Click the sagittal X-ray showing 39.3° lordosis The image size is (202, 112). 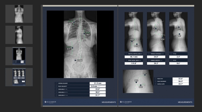[156, 32]
